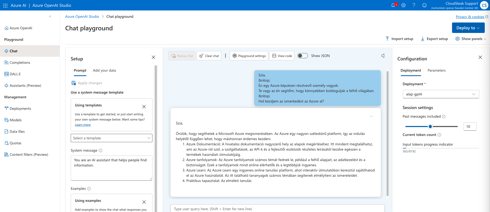Image resolution: width=490 pixels, height=212 pixels.
Task: Open the Completions playground
Action: click(x=17, y=62)
